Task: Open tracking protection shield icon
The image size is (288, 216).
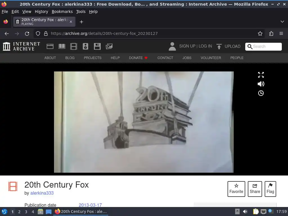Action: [x=38, y=33]
